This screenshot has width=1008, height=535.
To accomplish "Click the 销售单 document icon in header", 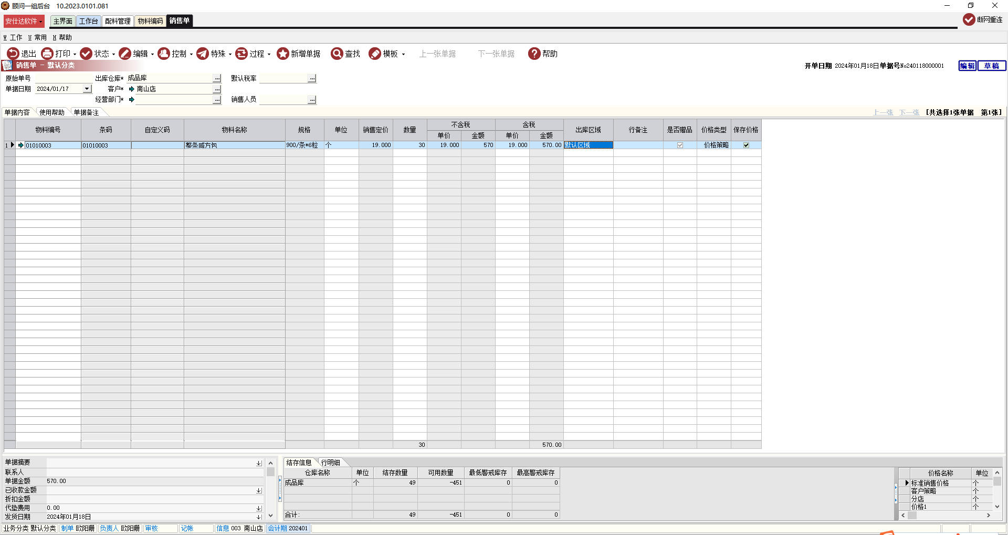I will point(7,65).
